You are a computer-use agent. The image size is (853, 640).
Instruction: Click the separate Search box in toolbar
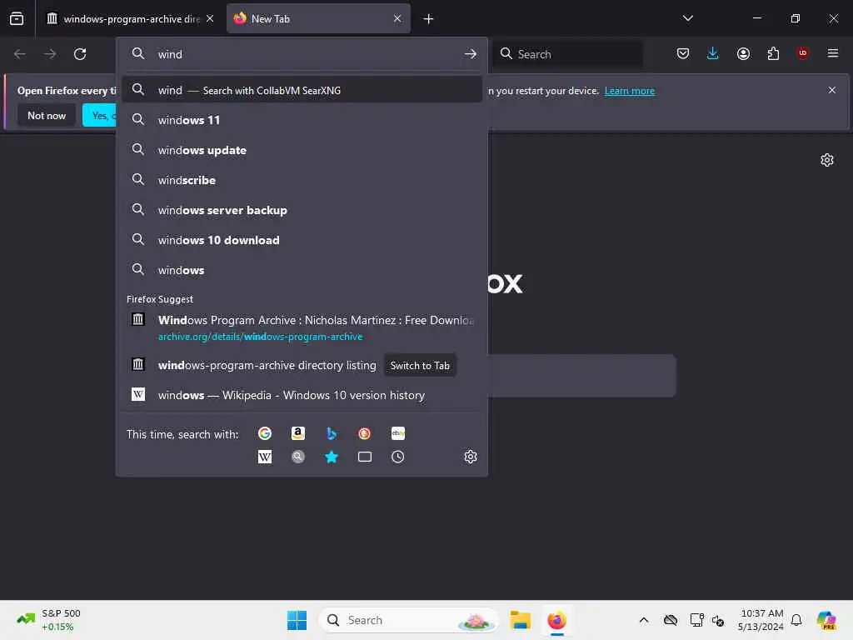click(567, 54)
